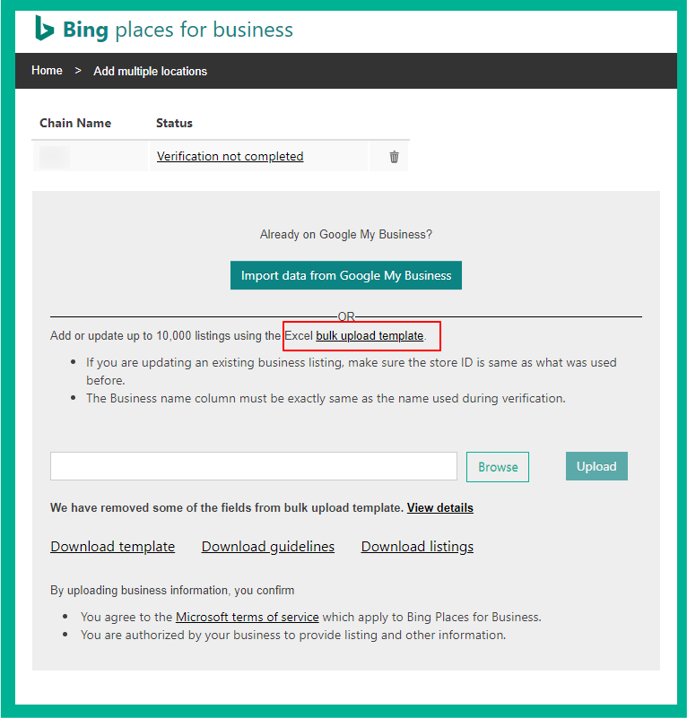Screen dimensions: 687x718
Task: Click 'Already on Google My Business?' text
Action: pos(346,234)
